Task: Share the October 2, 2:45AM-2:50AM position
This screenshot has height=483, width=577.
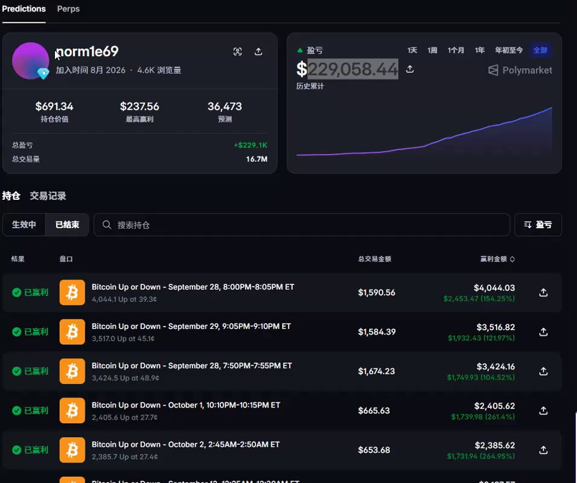Action: pyautogui.click(x=543, y=450)
